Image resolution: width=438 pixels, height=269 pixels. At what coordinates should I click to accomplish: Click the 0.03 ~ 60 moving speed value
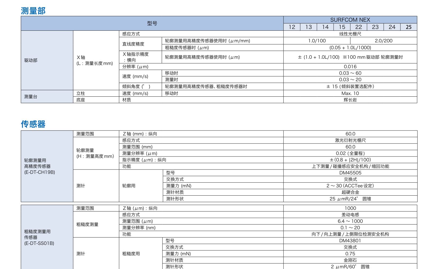350,73
